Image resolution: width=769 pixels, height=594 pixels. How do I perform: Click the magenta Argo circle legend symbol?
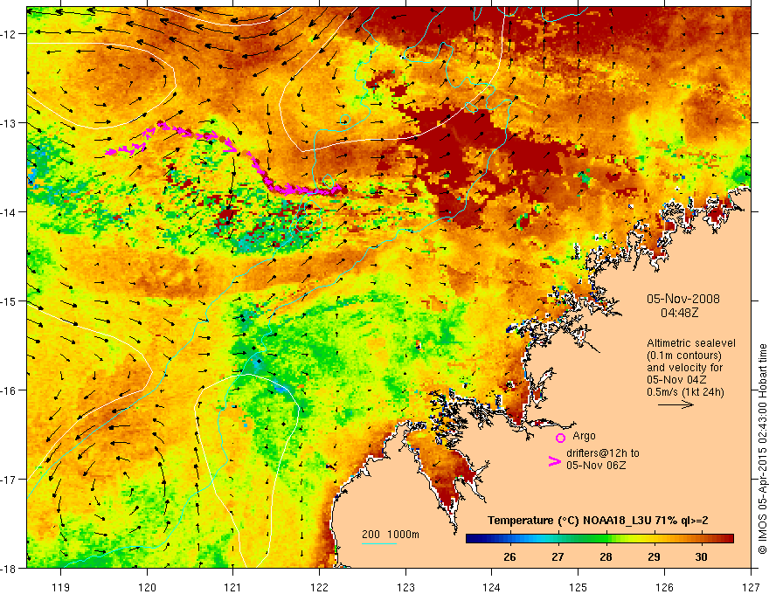[560, 438]
